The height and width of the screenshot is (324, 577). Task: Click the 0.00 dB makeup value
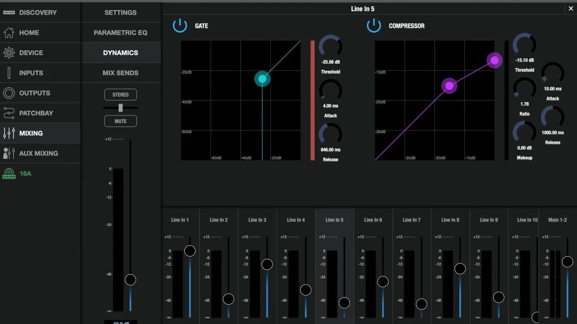click(525, 148)
